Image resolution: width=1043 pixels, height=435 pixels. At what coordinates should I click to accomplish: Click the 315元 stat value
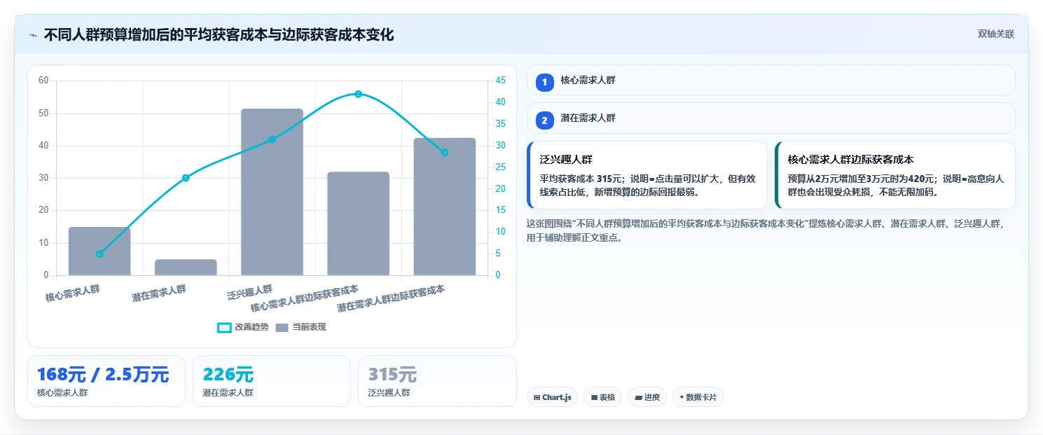point(392,375)
